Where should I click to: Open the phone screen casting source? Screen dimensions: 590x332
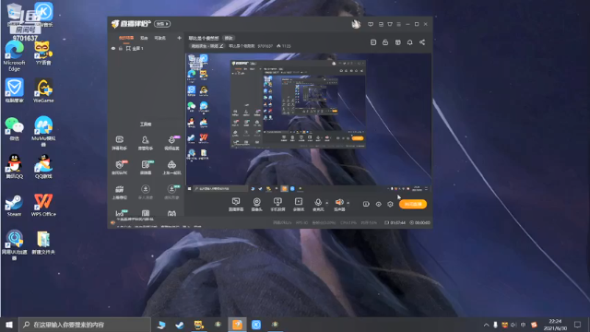tap(277, 204)
